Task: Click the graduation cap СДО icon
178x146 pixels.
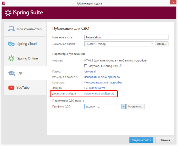Action: point(11,73)
